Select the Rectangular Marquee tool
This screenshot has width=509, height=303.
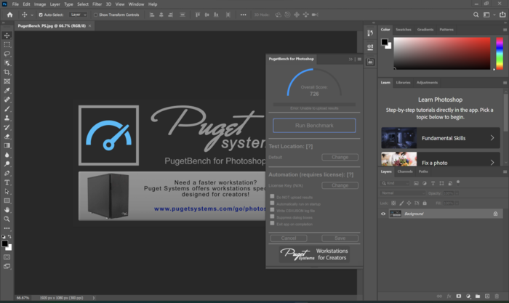pos(7,44)
